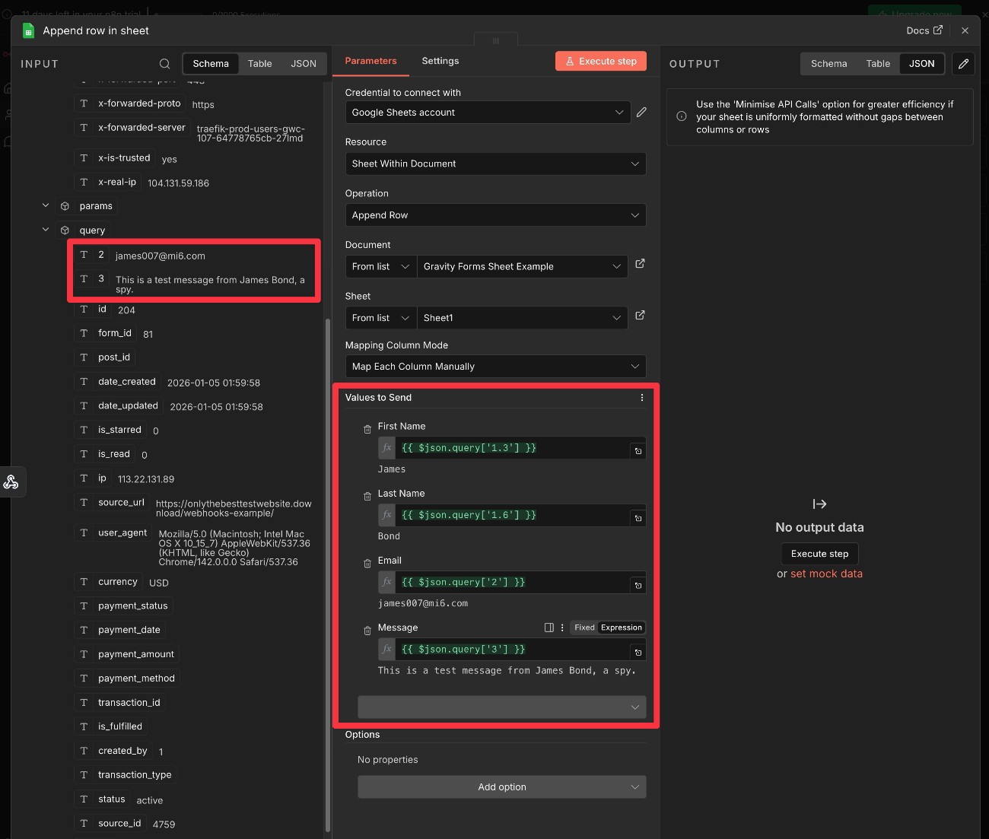Image resolution: width=989 pixels, height=839 pixels.
Task: Toggle the inline editor icon beside Message label
Action: coord(549,628)
